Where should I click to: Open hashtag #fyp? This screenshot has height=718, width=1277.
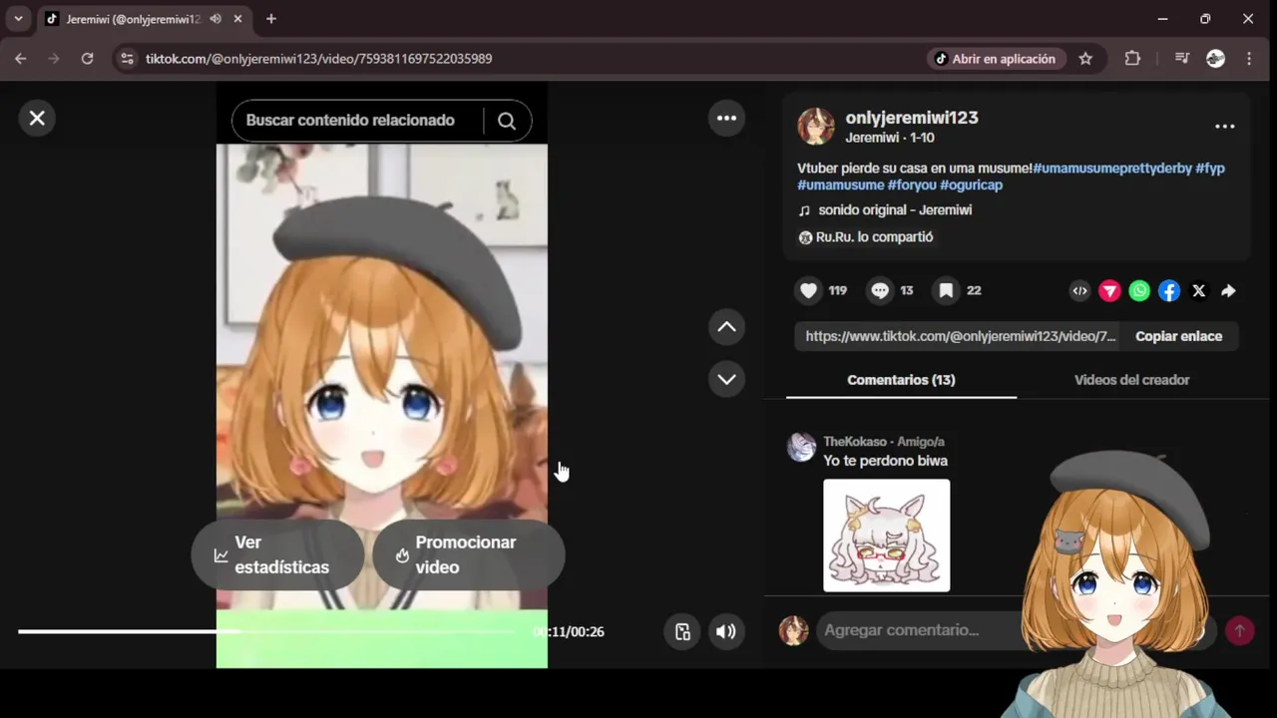tap(1210, 169)
